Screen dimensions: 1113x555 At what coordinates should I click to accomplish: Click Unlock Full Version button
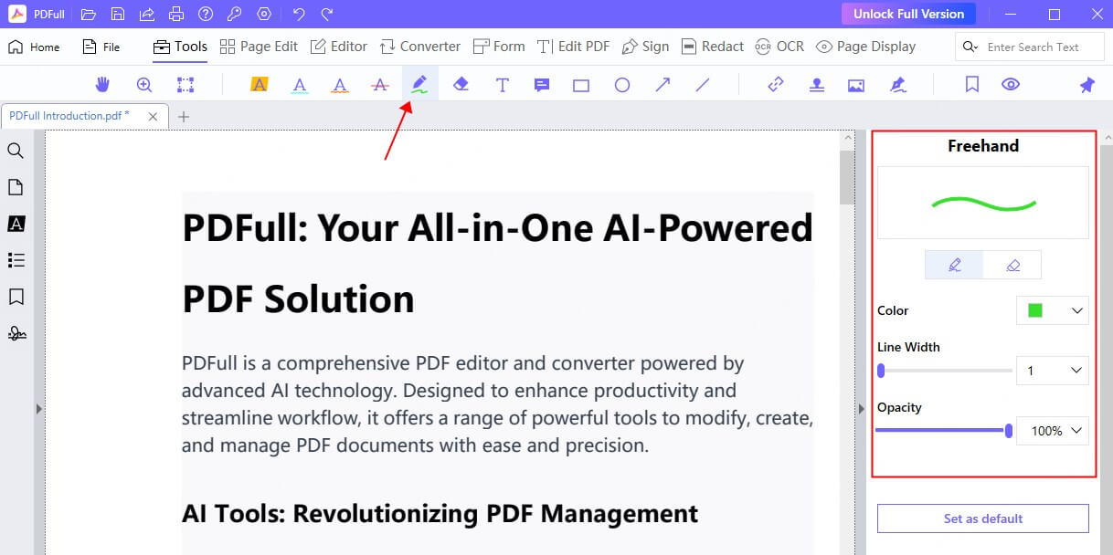(x=908, y=14)
